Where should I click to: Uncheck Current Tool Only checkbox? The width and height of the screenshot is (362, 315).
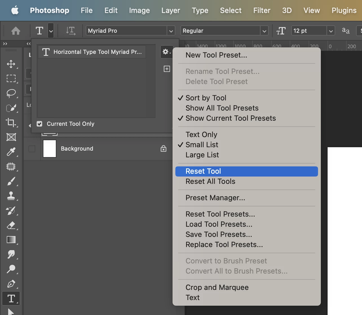tap(39, 124)
